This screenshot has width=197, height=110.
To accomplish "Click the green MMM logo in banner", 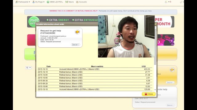I will point(34,22).
